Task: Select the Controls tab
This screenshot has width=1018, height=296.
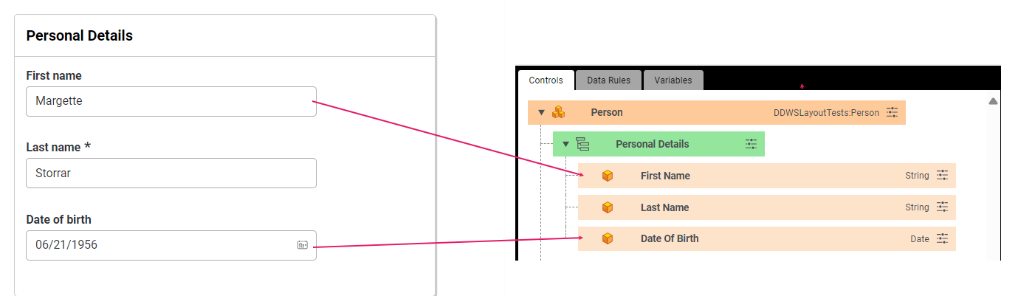Action: click(546, 80)
